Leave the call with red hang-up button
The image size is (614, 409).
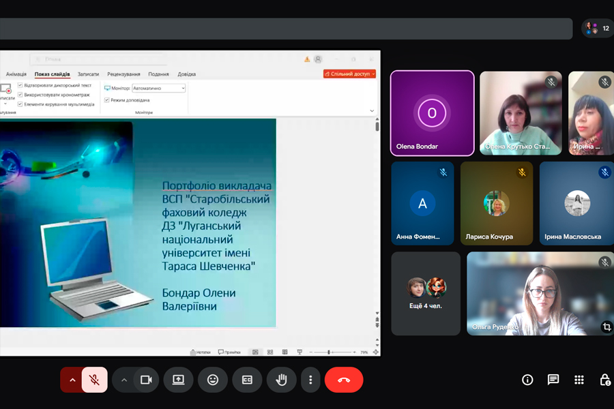(x=344, y=380)
